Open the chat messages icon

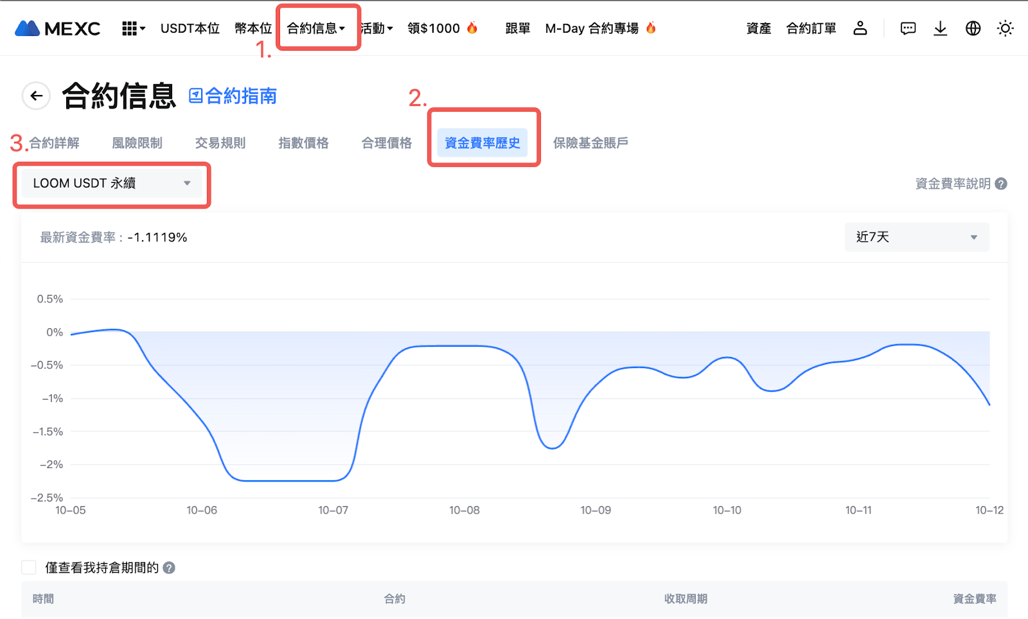pyautogui.click(x=908, y=28)
